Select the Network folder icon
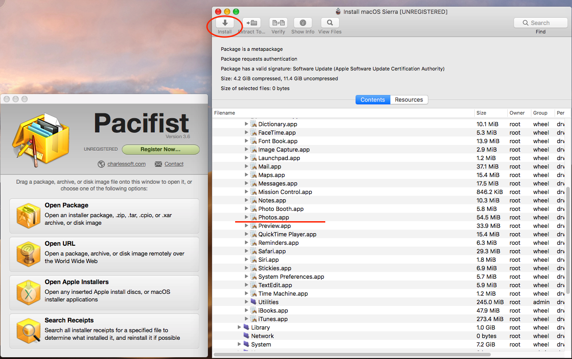The image size is (572, 359). [246, 336]
